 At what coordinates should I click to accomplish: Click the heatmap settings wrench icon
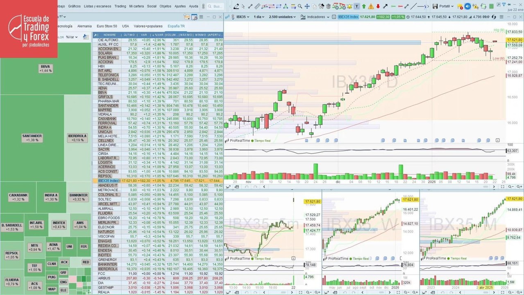(x=86, y=37)
